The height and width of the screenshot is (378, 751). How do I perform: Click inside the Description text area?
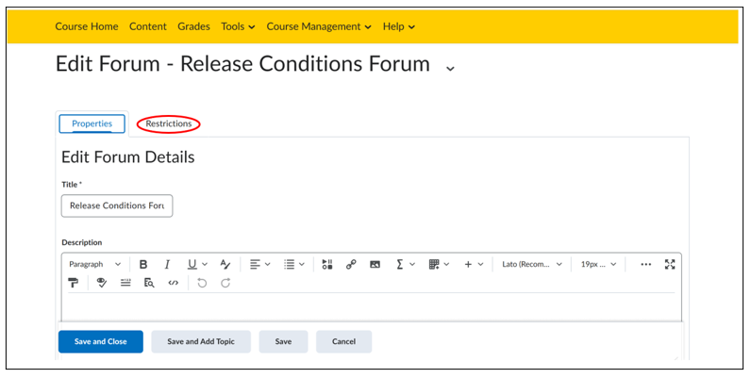pos(371,306)
